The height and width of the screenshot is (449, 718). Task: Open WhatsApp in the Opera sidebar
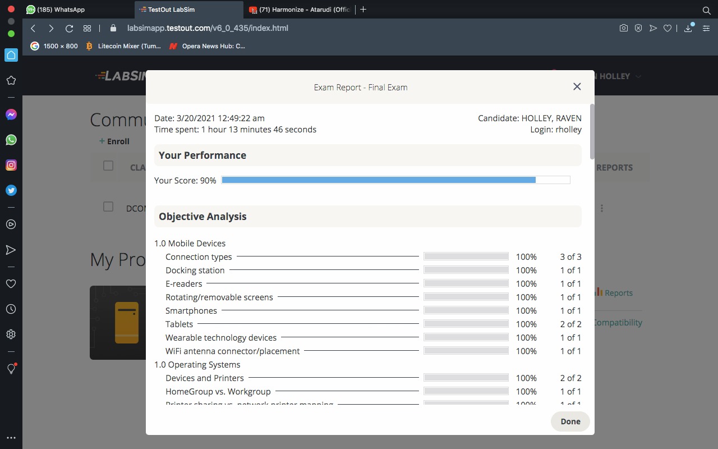pos(11,140)
